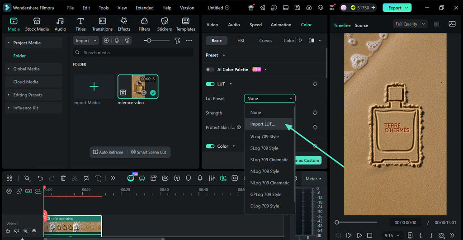Image resolution: width=463 pixels, height=240 pixels.
Task: Click the timeline voiceover microphone icon
Action: pyautogui.click(x=200, y=178)
